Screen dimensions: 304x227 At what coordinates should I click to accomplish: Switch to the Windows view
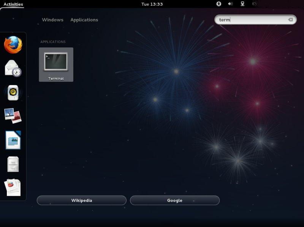[52, 20]
